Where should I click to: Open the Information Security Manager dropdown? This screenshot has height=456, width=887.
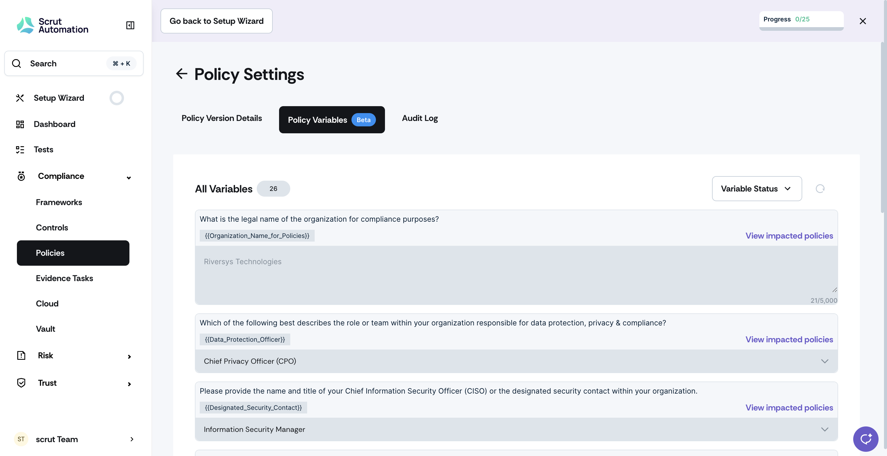[516, 429]
